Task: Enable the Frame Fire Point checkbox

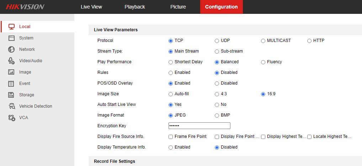Action: [171, 136]
